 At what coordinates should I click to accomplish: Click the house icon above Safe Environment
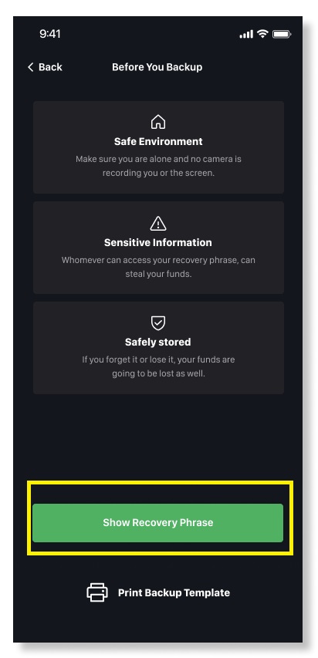[158, 122]
